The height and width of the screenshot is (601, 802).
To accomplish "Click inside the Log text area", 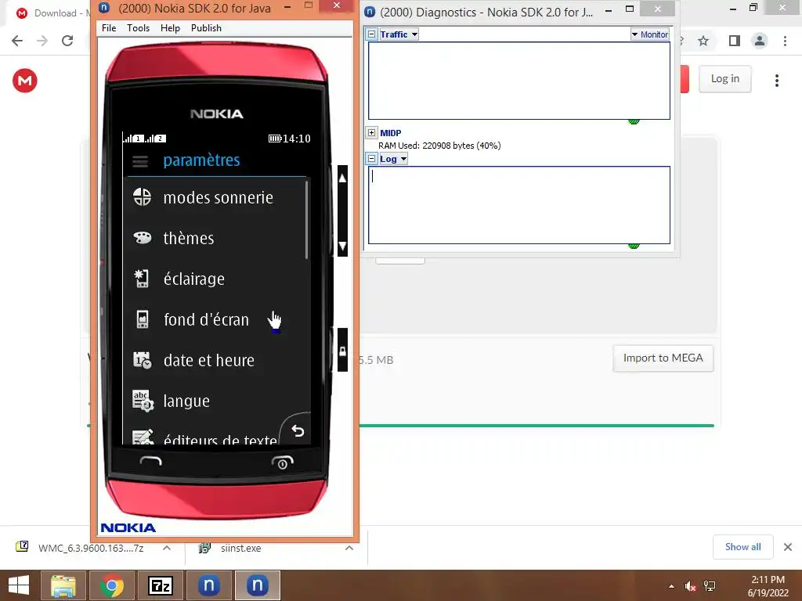I will point(519,205).
